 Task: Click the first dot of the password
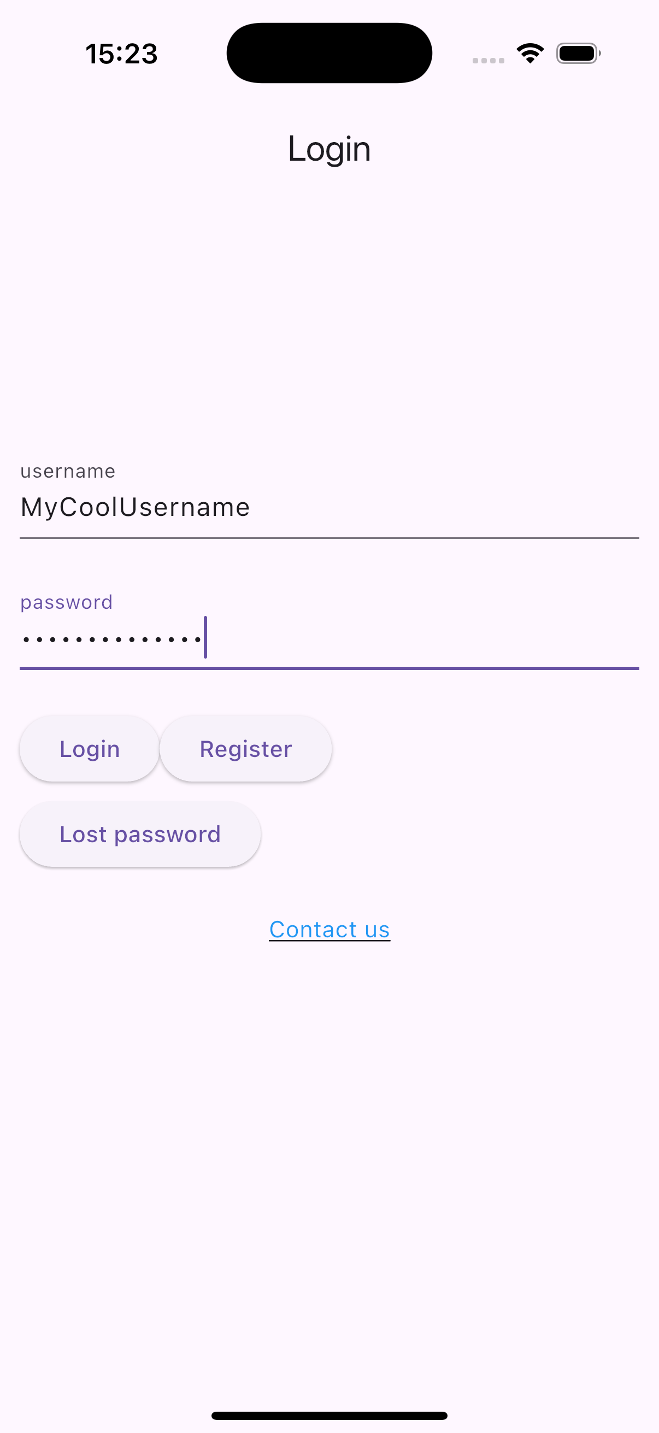tap(26, 640)
